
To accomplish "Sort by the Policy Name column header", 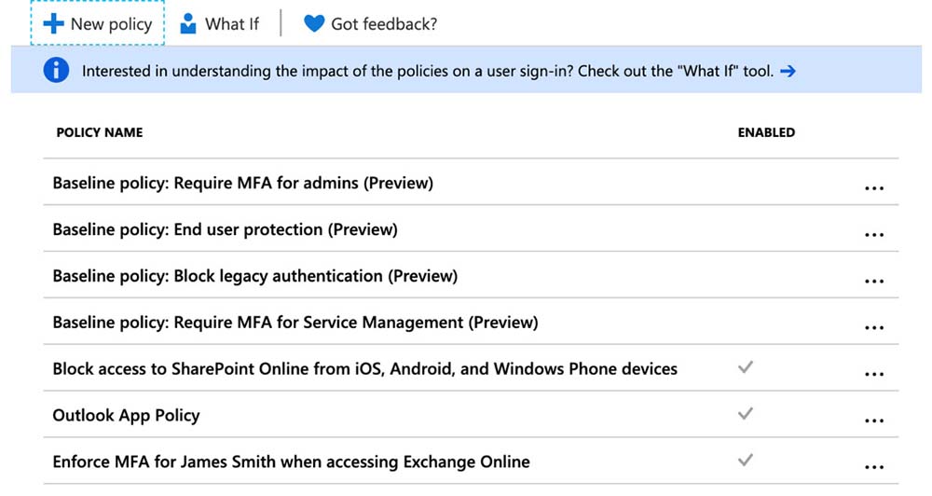I will tap(100, 132).
